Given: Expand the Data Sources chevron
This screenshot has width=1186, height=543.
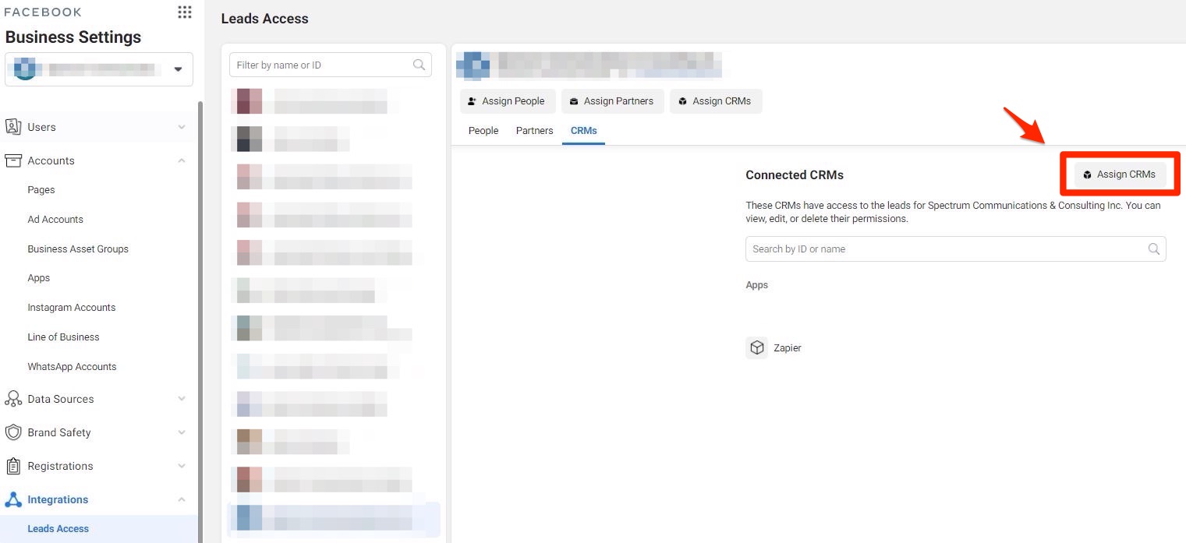Looking at the screenshot, I should tap(182, 399).
